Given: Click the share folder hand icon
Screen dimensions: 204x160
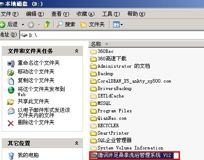Looking at the screenshot, I should [x=10, y=102].
